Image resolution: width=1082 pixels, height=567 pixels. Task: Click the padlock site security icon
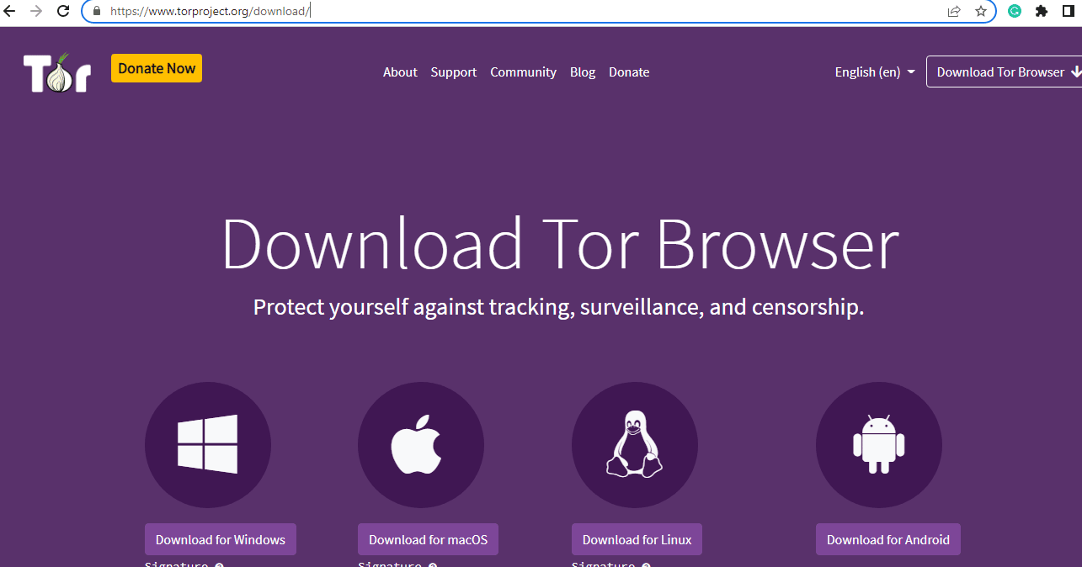tap(96, 12)
